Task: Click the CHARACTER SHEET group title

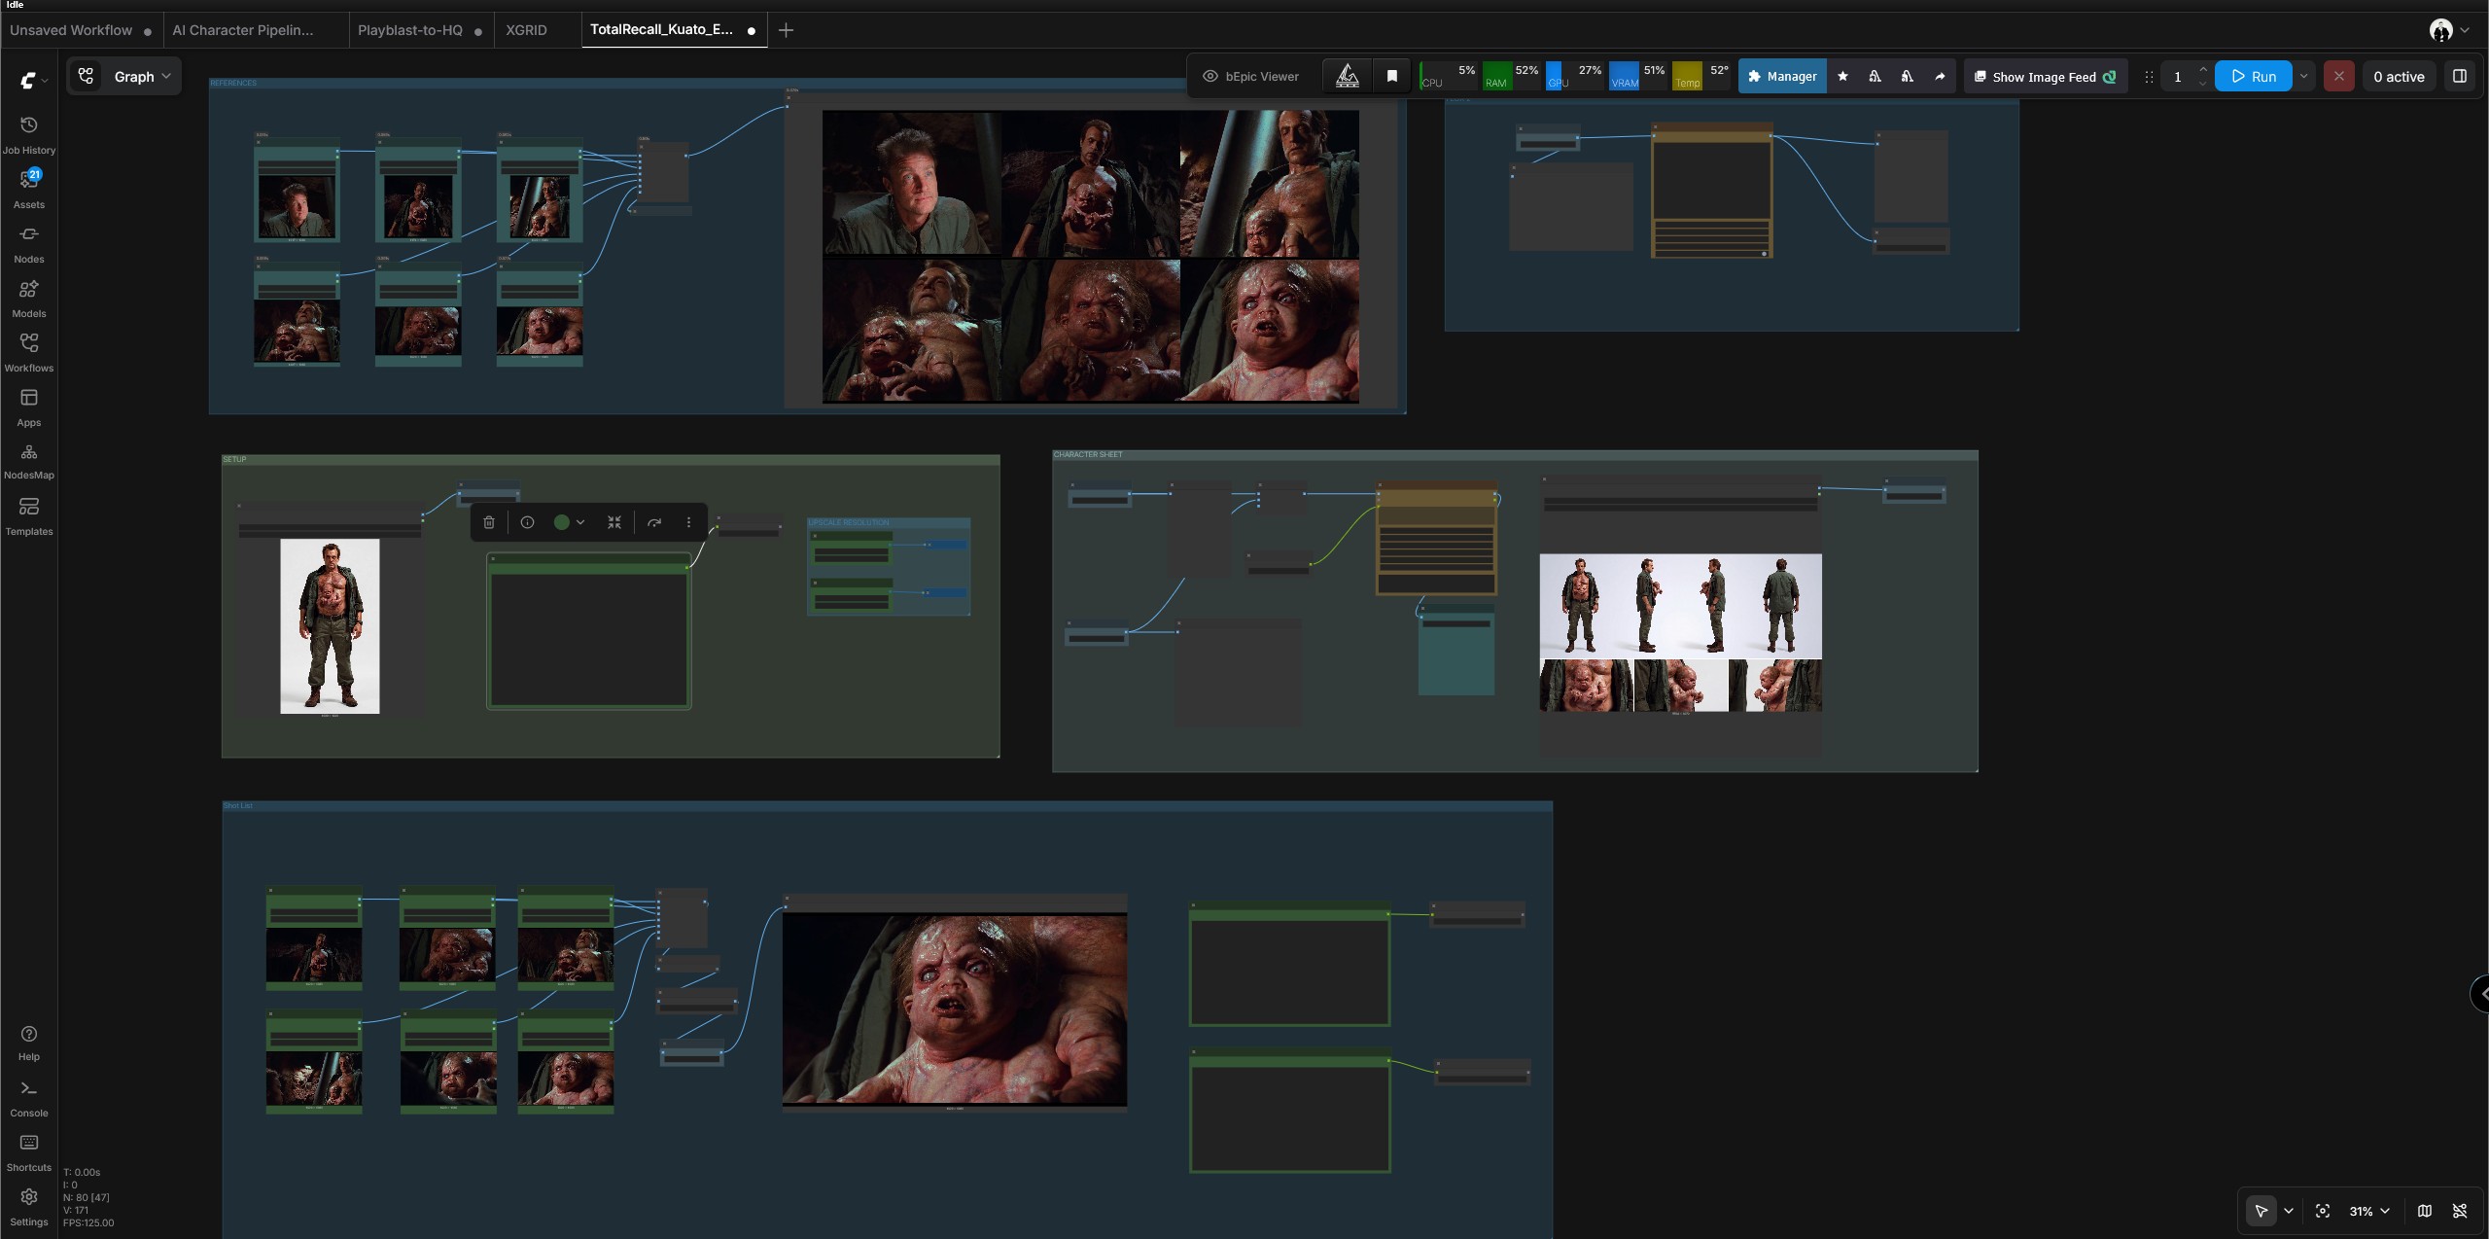Action: (1088, 455)
